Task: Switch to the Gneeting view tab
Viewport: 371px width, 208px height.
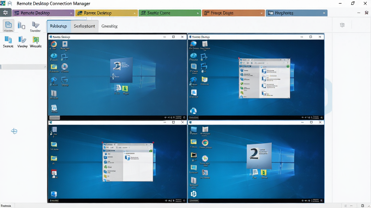Action: [x=109, y=26]
